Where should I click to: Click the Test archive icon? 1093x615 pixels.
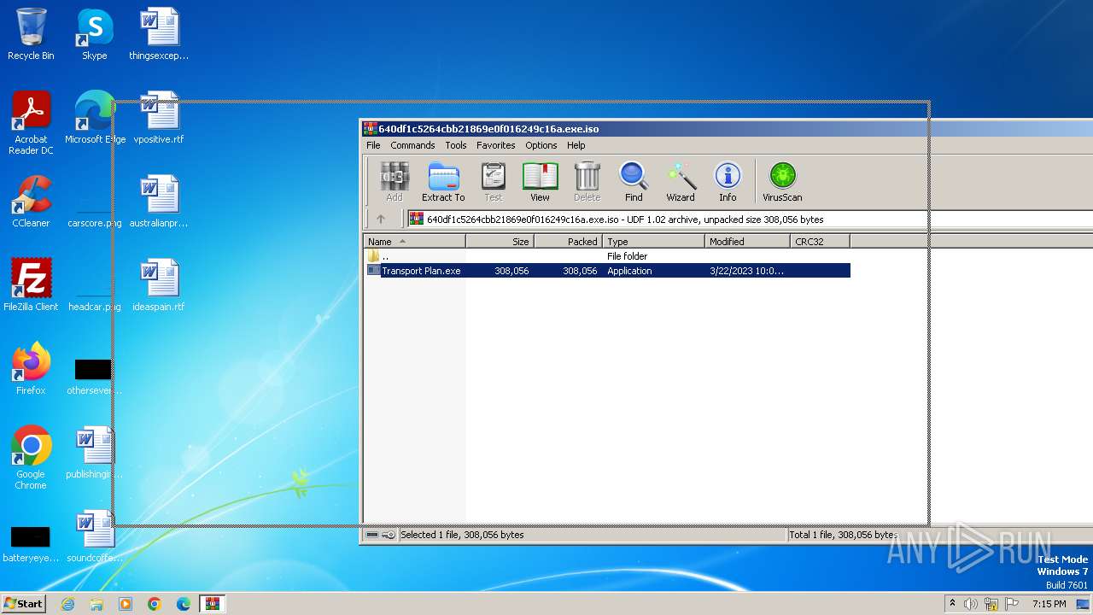coord(494,182)
